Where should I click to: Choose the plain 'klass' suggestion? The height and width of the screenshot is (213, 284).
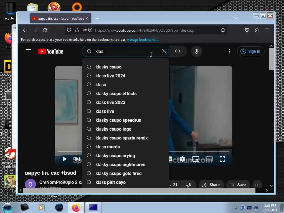click(125, 85)
